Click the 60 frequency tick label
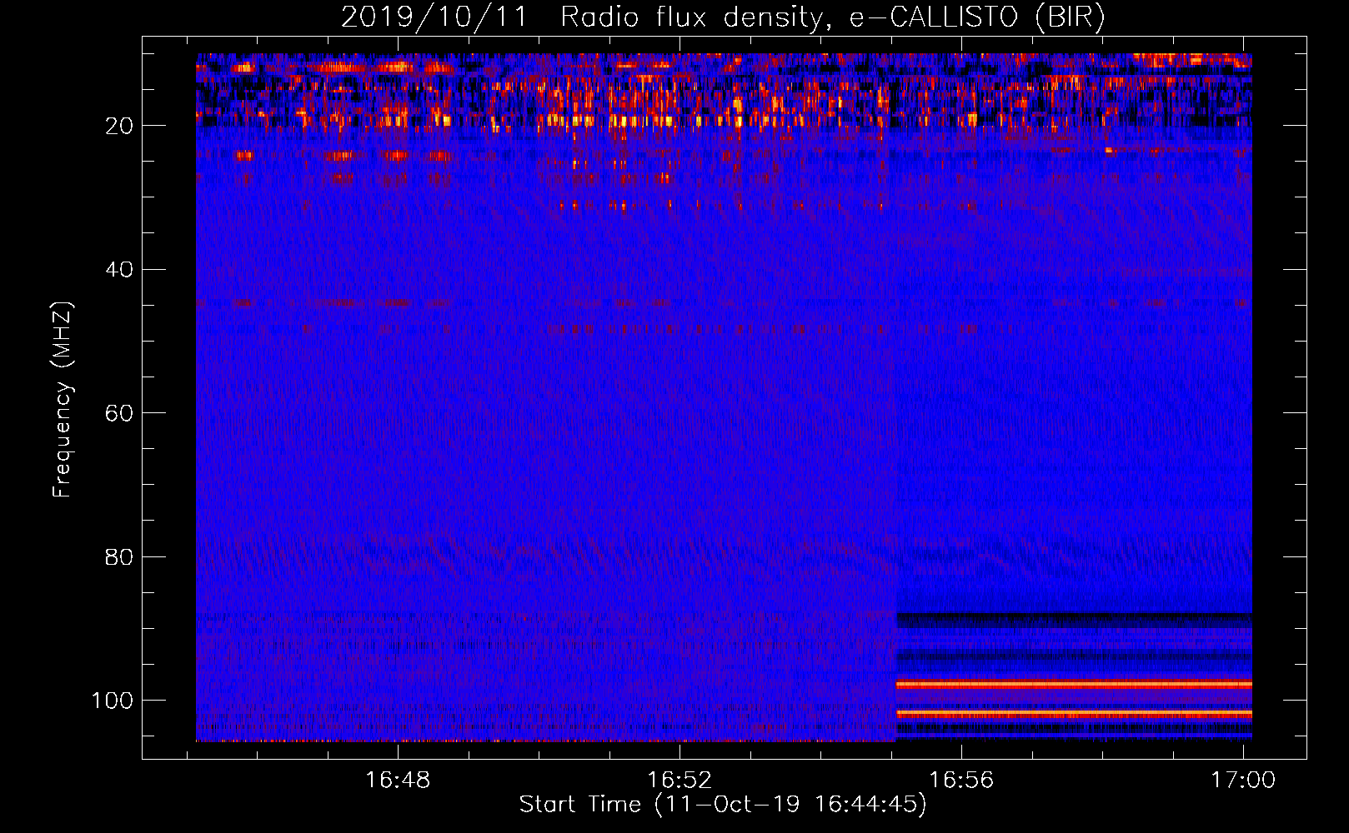1349x833 pixels. coord(119,413)
